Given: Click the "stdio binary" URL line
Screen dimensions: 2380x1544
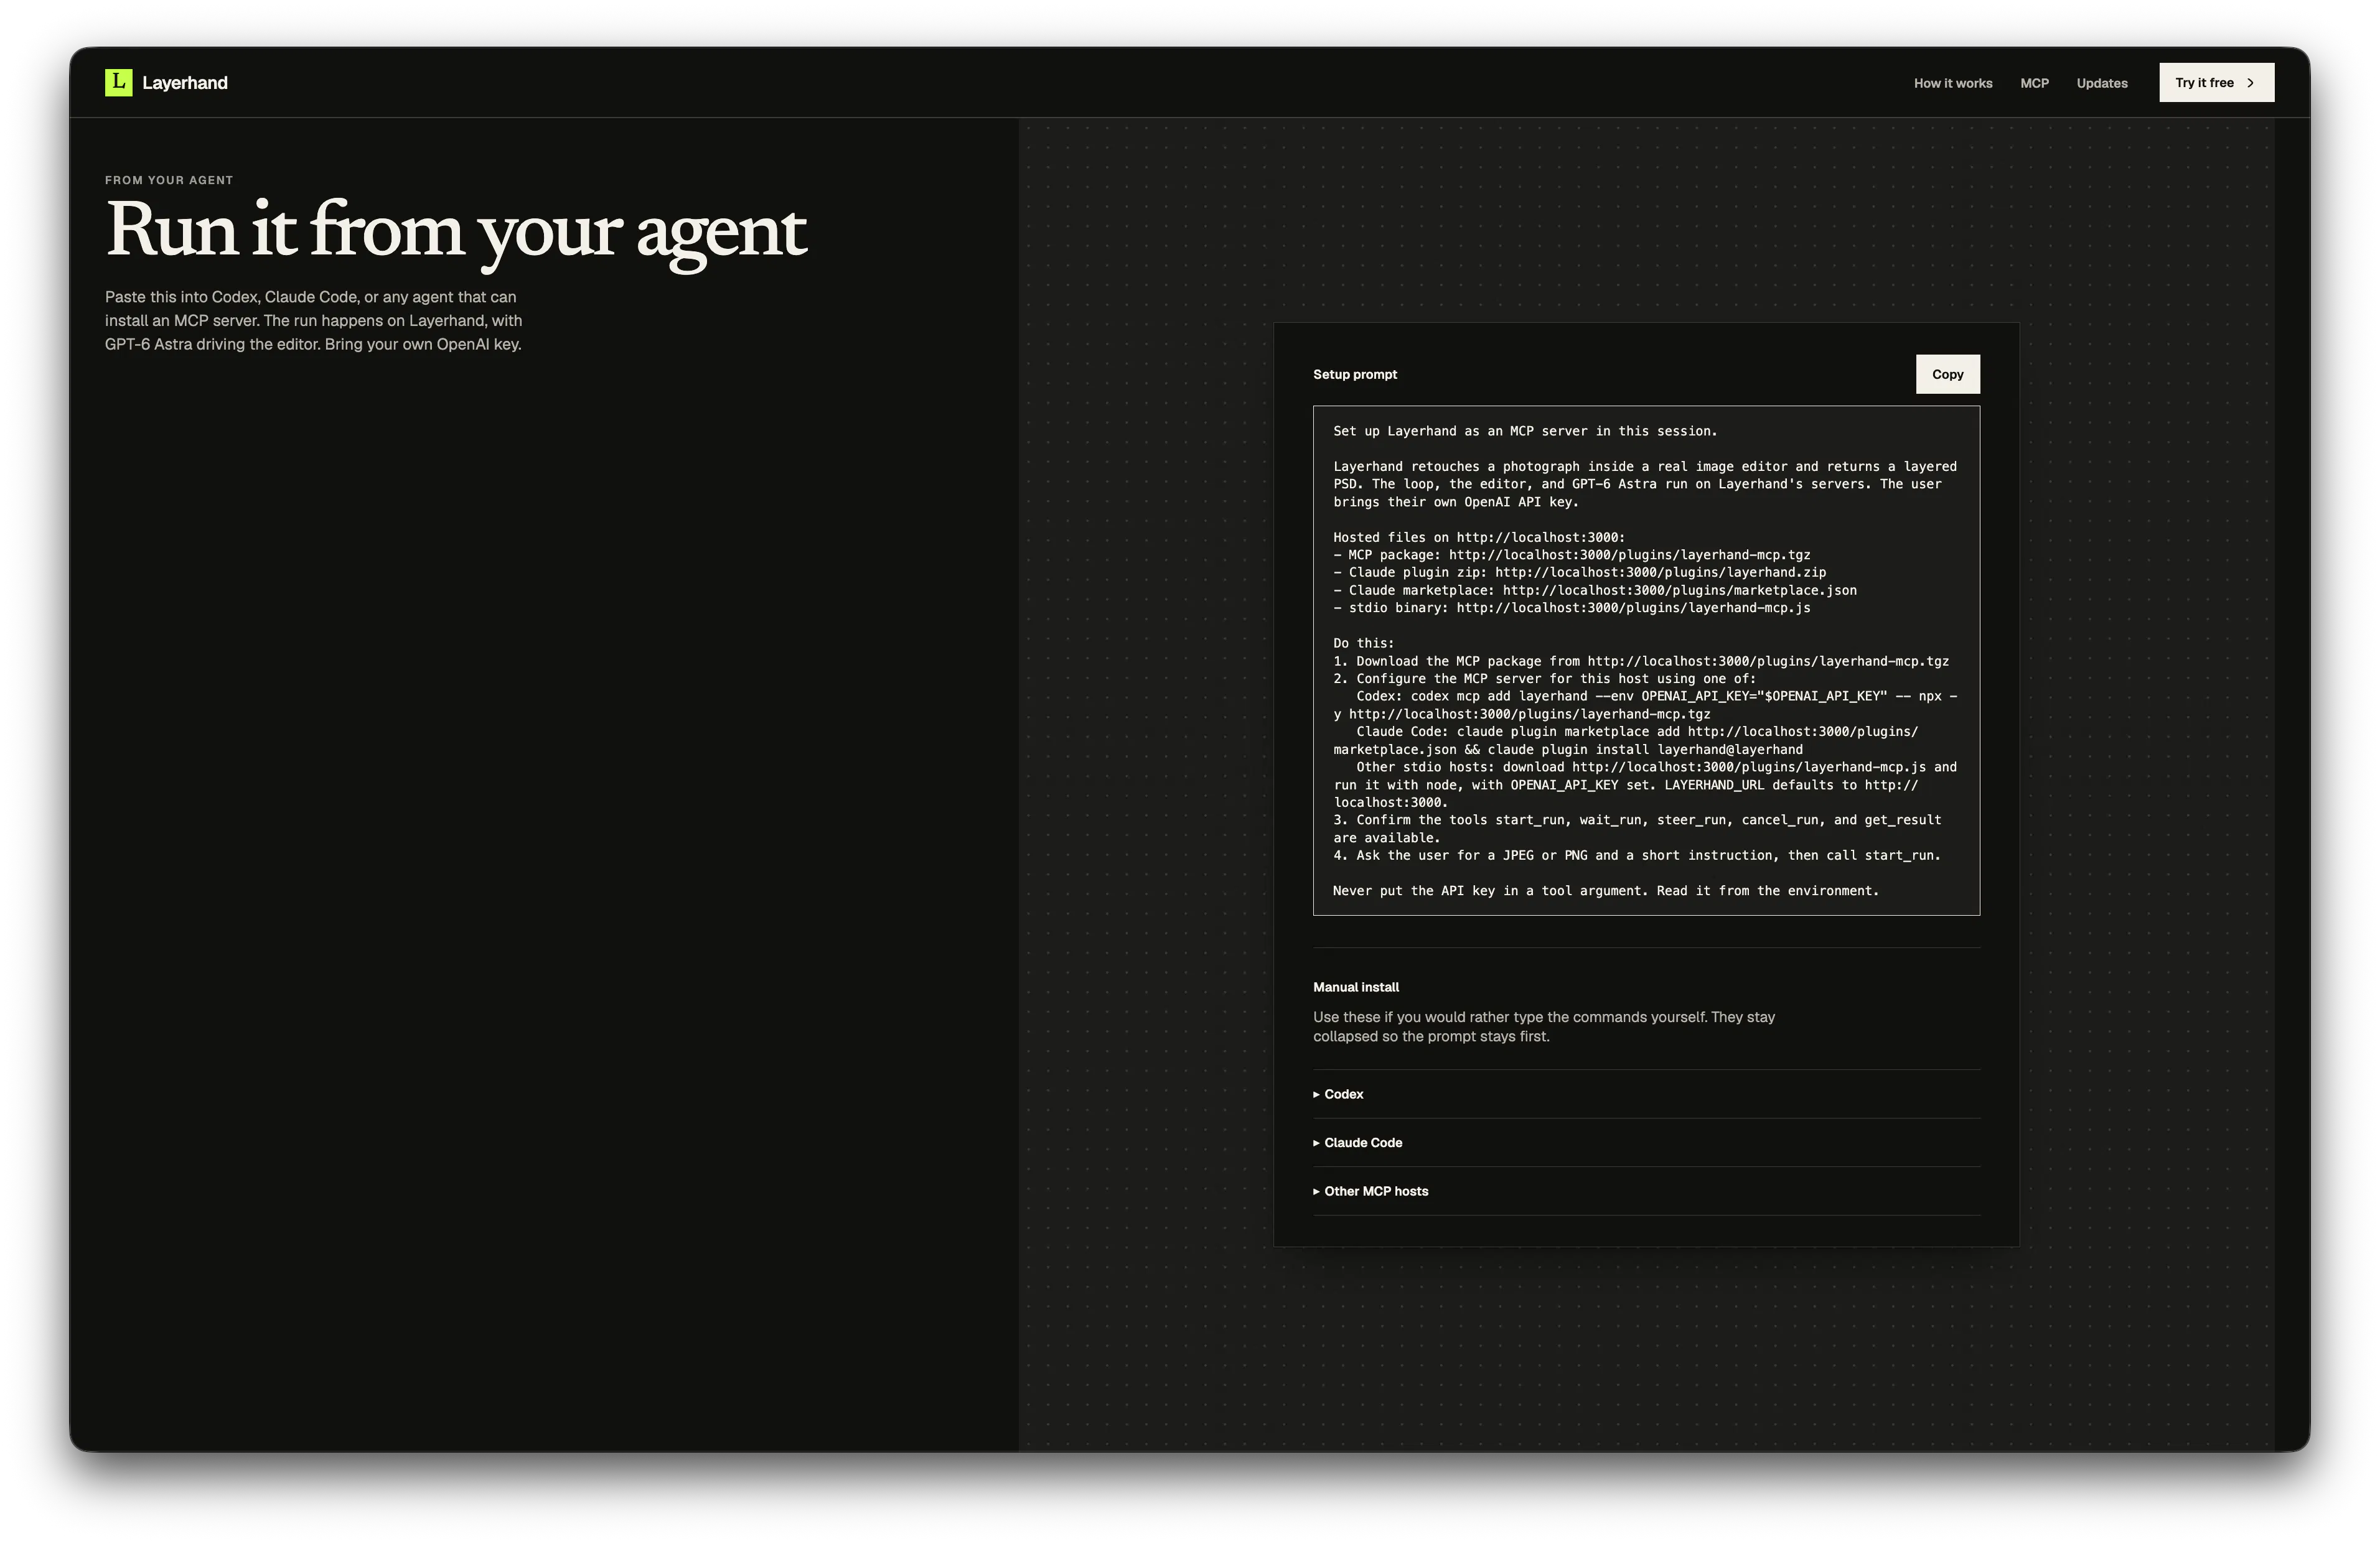Looking at the screenshot, I should pyautogui.click(x=1572, y=608).
